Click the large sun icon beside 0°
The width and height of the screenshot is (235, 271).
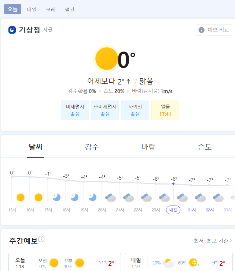click(x=106, y=59)
